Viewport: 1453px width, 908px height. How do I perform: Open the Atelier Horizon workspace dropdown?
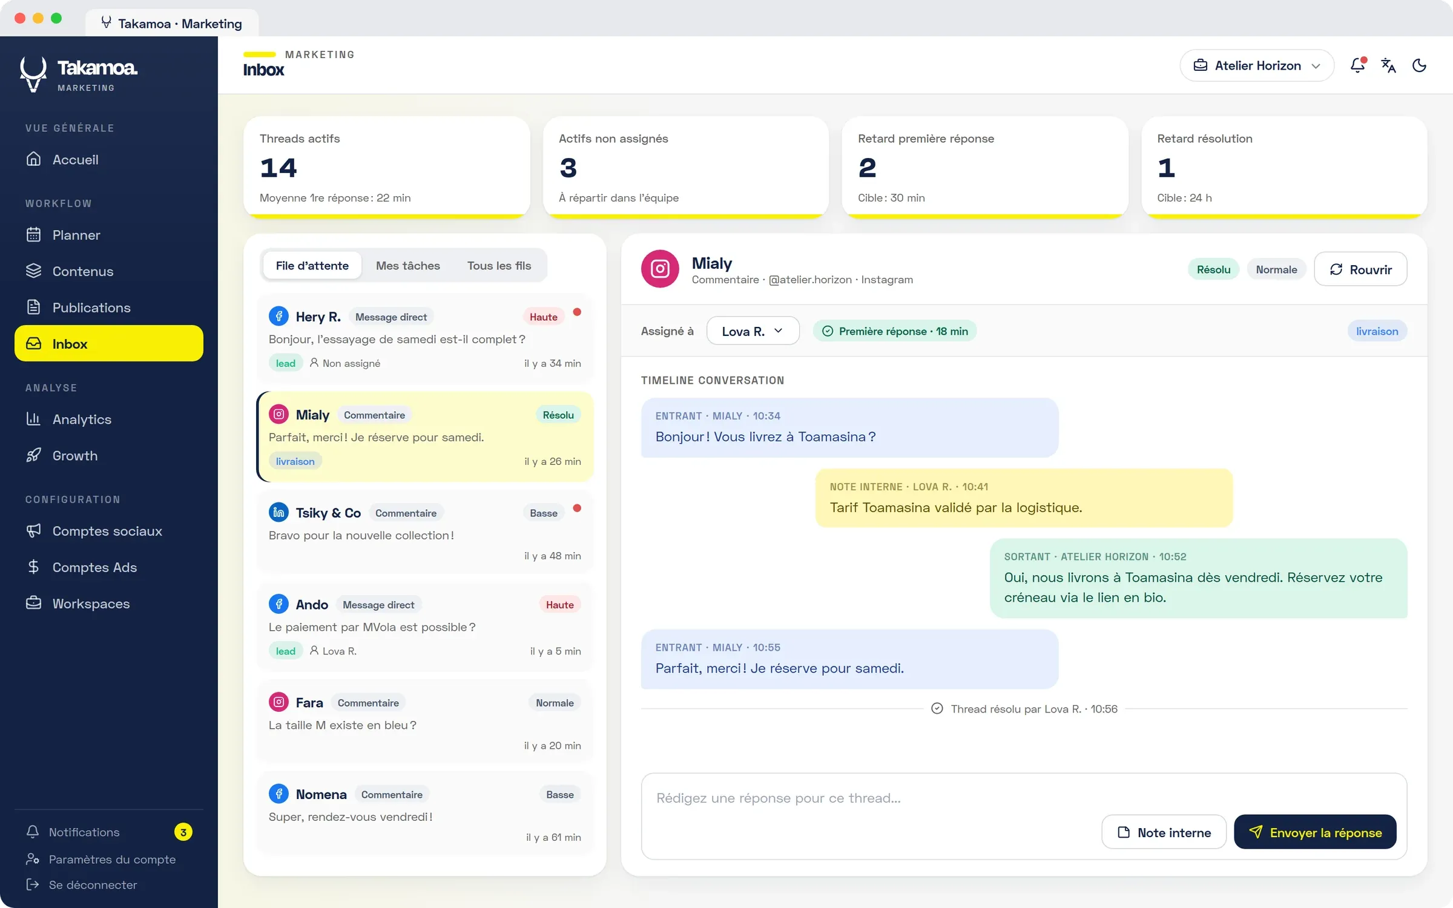(x=1257, y=65)
